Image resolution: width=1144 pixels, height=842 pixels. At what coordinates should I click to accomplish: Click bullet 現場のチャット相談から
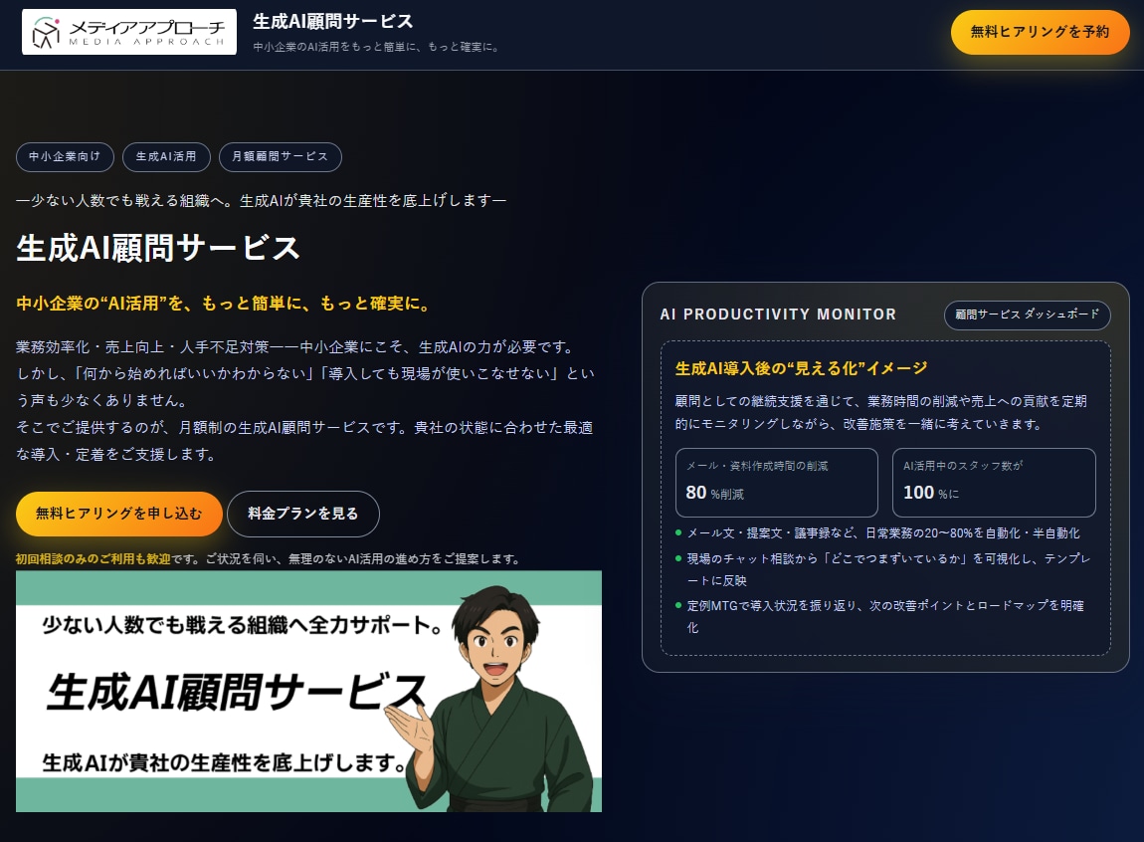coord(888,569)
